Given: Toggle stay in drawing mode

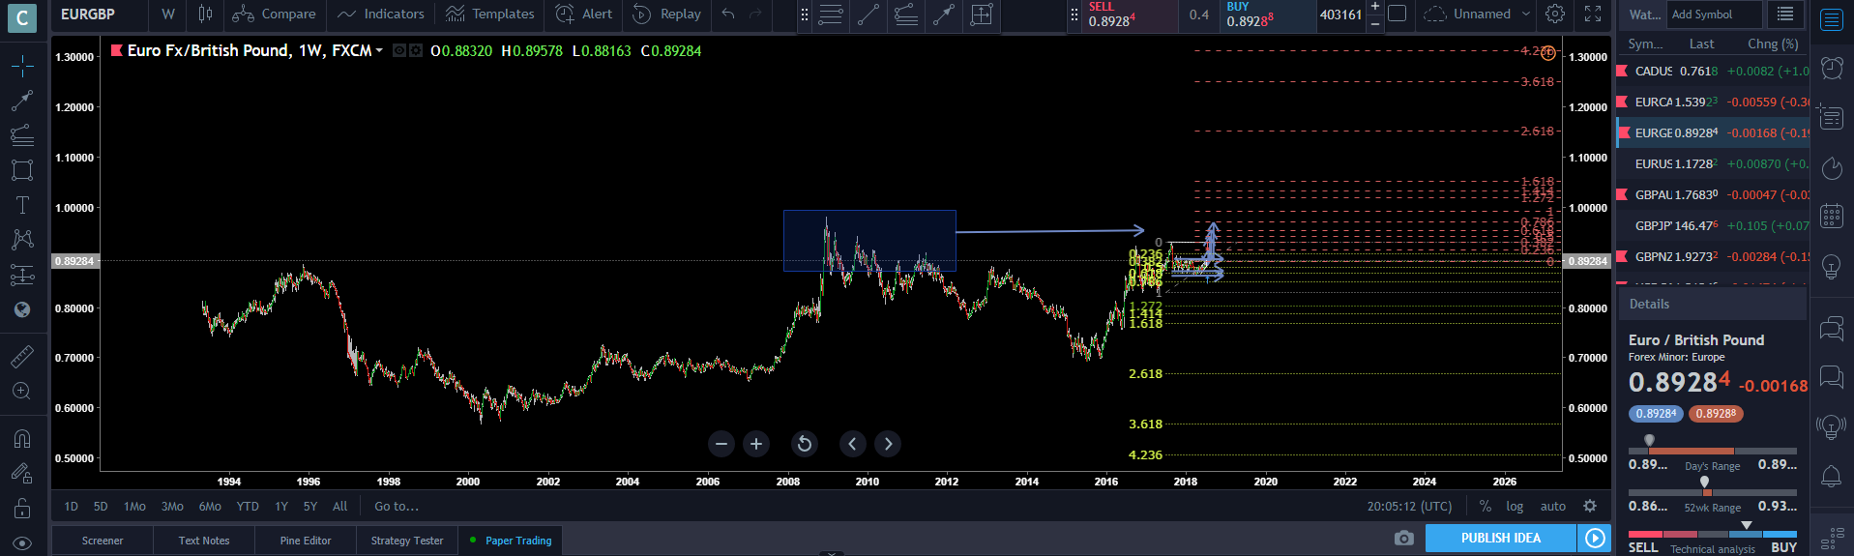Looking at the screenshot, I should 22,473.
